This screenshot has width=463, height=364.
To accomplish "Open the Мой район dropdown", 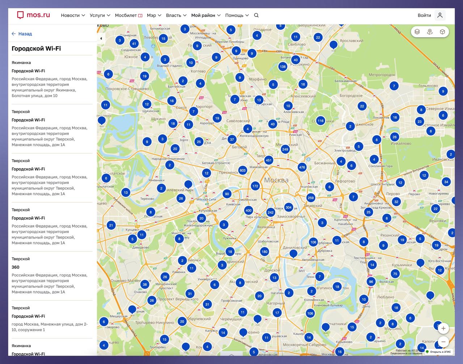I will tap(205, 15).
